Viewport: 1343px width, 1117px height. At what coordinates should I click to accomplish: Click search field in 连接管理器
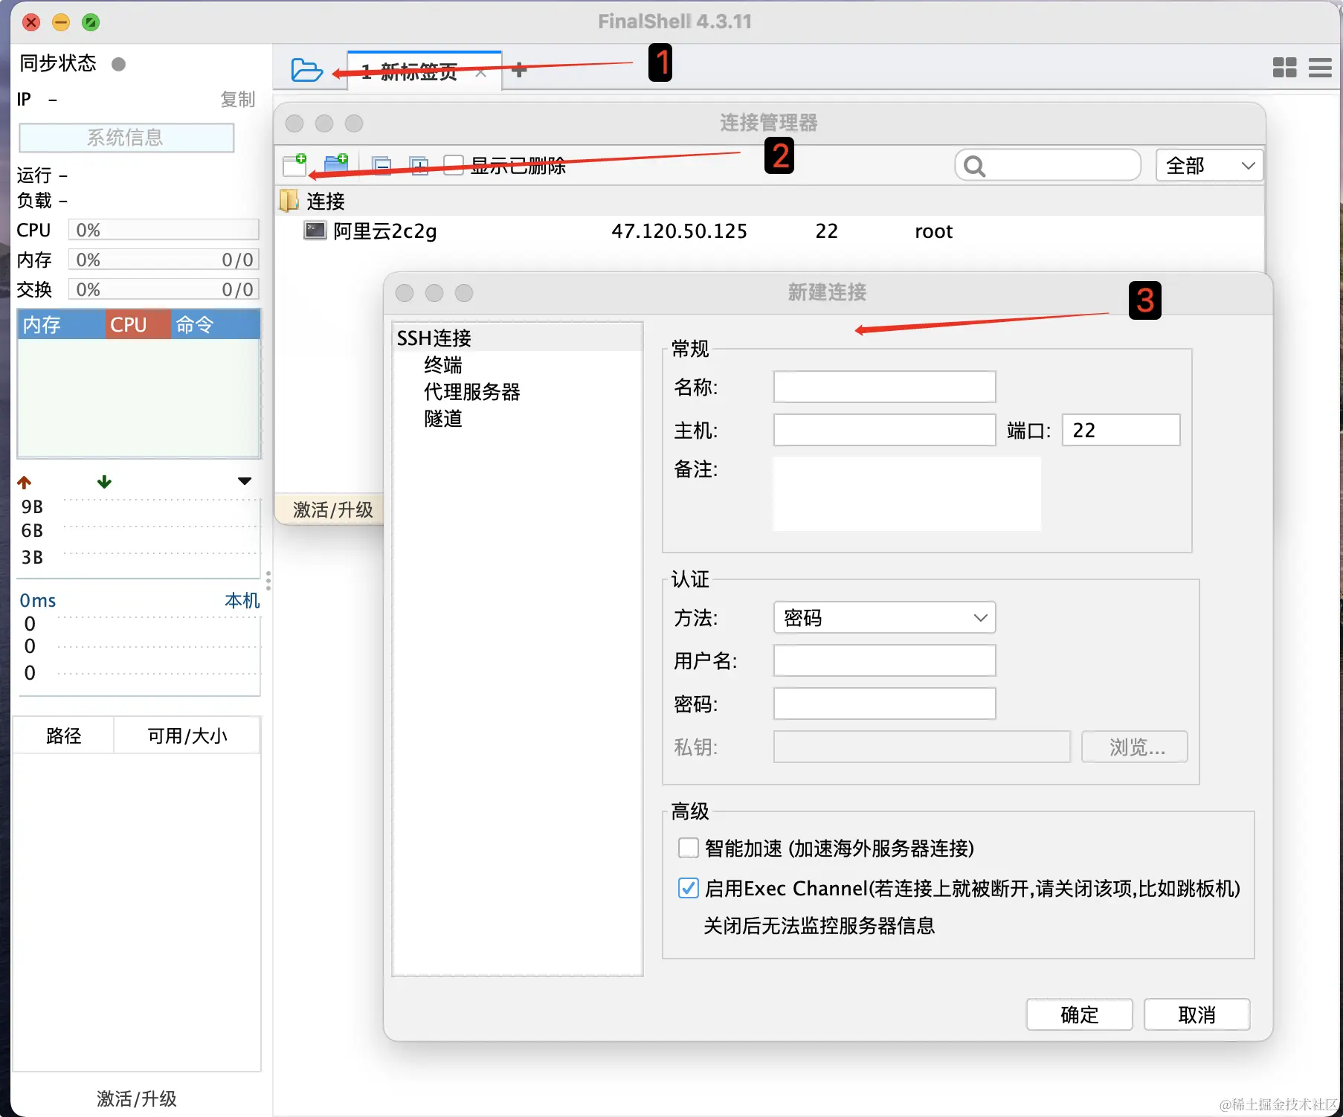click(x=1048, y=165)
